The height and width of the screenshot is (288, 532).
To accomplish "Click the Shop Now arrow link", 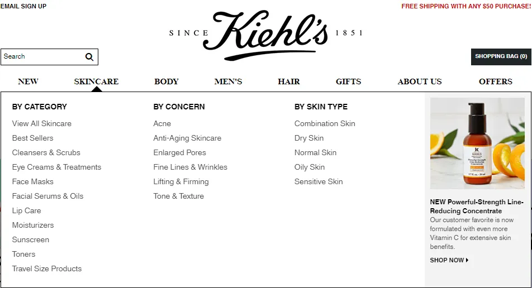I will (449, 260).
